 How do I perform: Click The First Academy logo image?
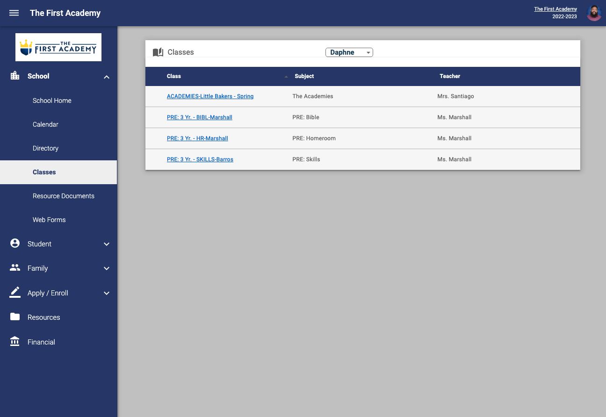pos(58,47)
